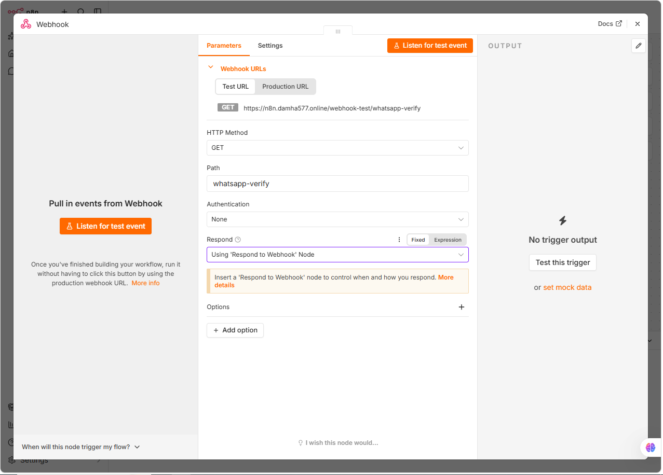Click set mock data link
Screen dimensions: 663x475
(x=567, y=287)
